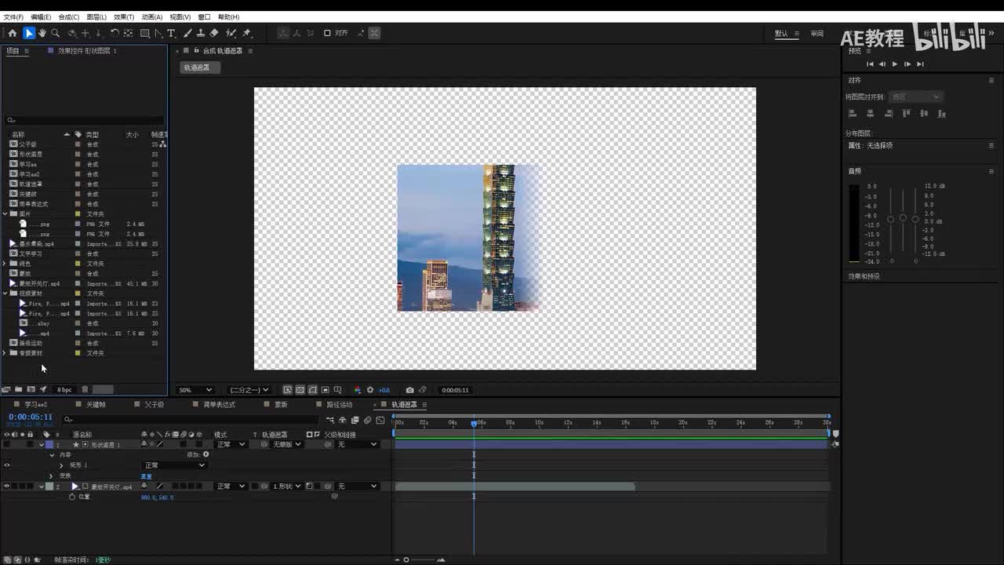Expand the 纯色 folder in Project panel
The width and height of the screenshot is (1004, 565).
5,264
